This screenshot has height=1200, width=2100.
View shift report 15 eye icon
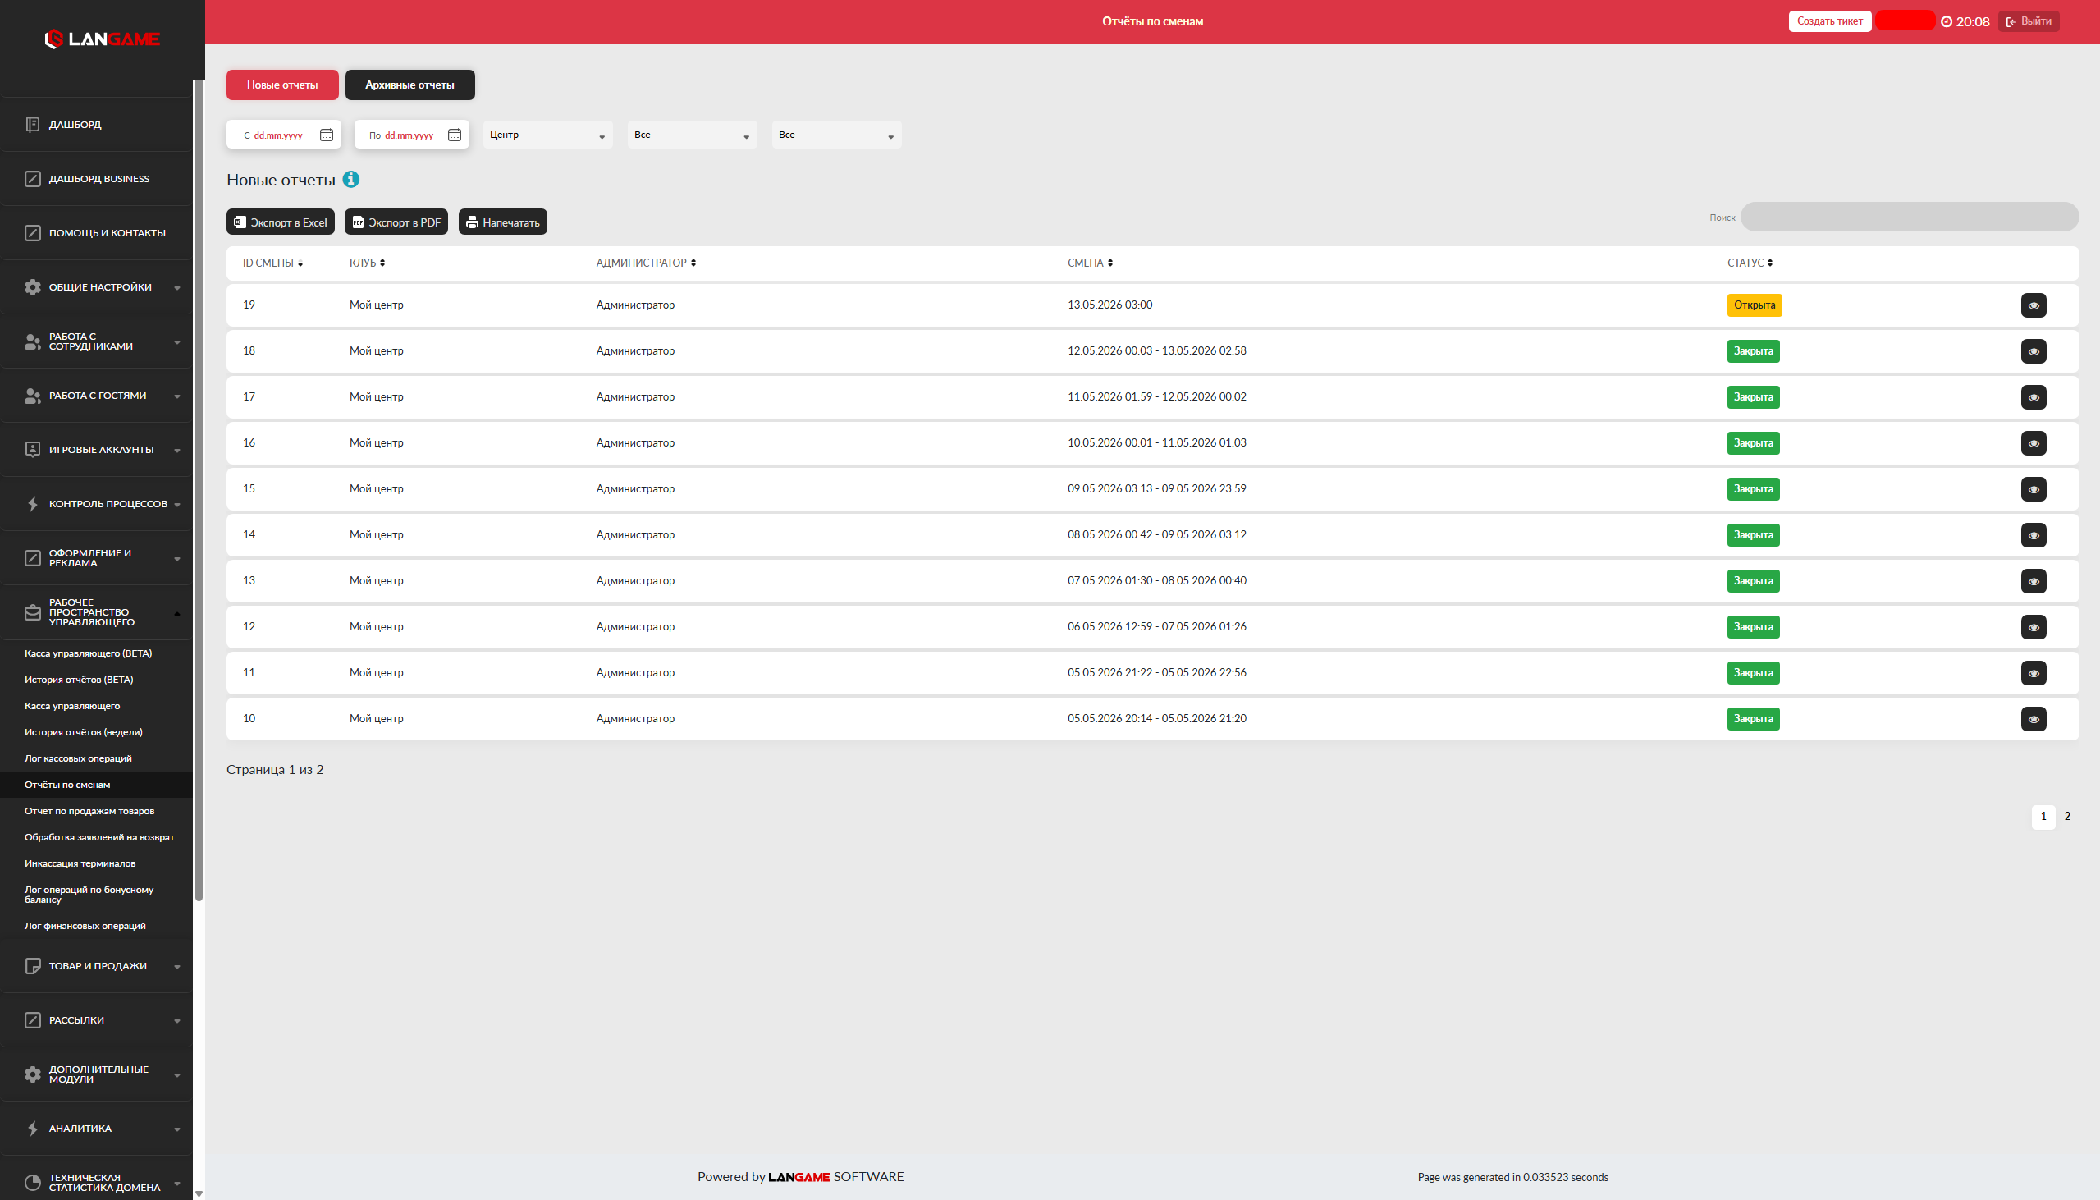[2034, 488]
